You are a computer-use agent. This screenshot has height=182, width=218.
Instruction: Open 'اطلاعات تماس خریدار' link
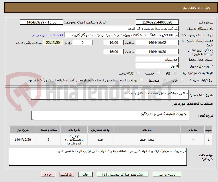coord(48,35)
